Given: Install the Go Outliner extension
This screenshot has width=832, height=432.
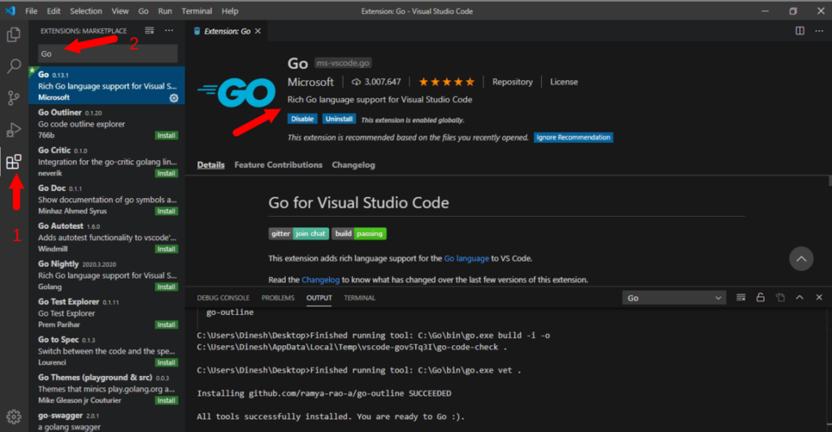Looking at the screenshot, I should pos(166,136).
